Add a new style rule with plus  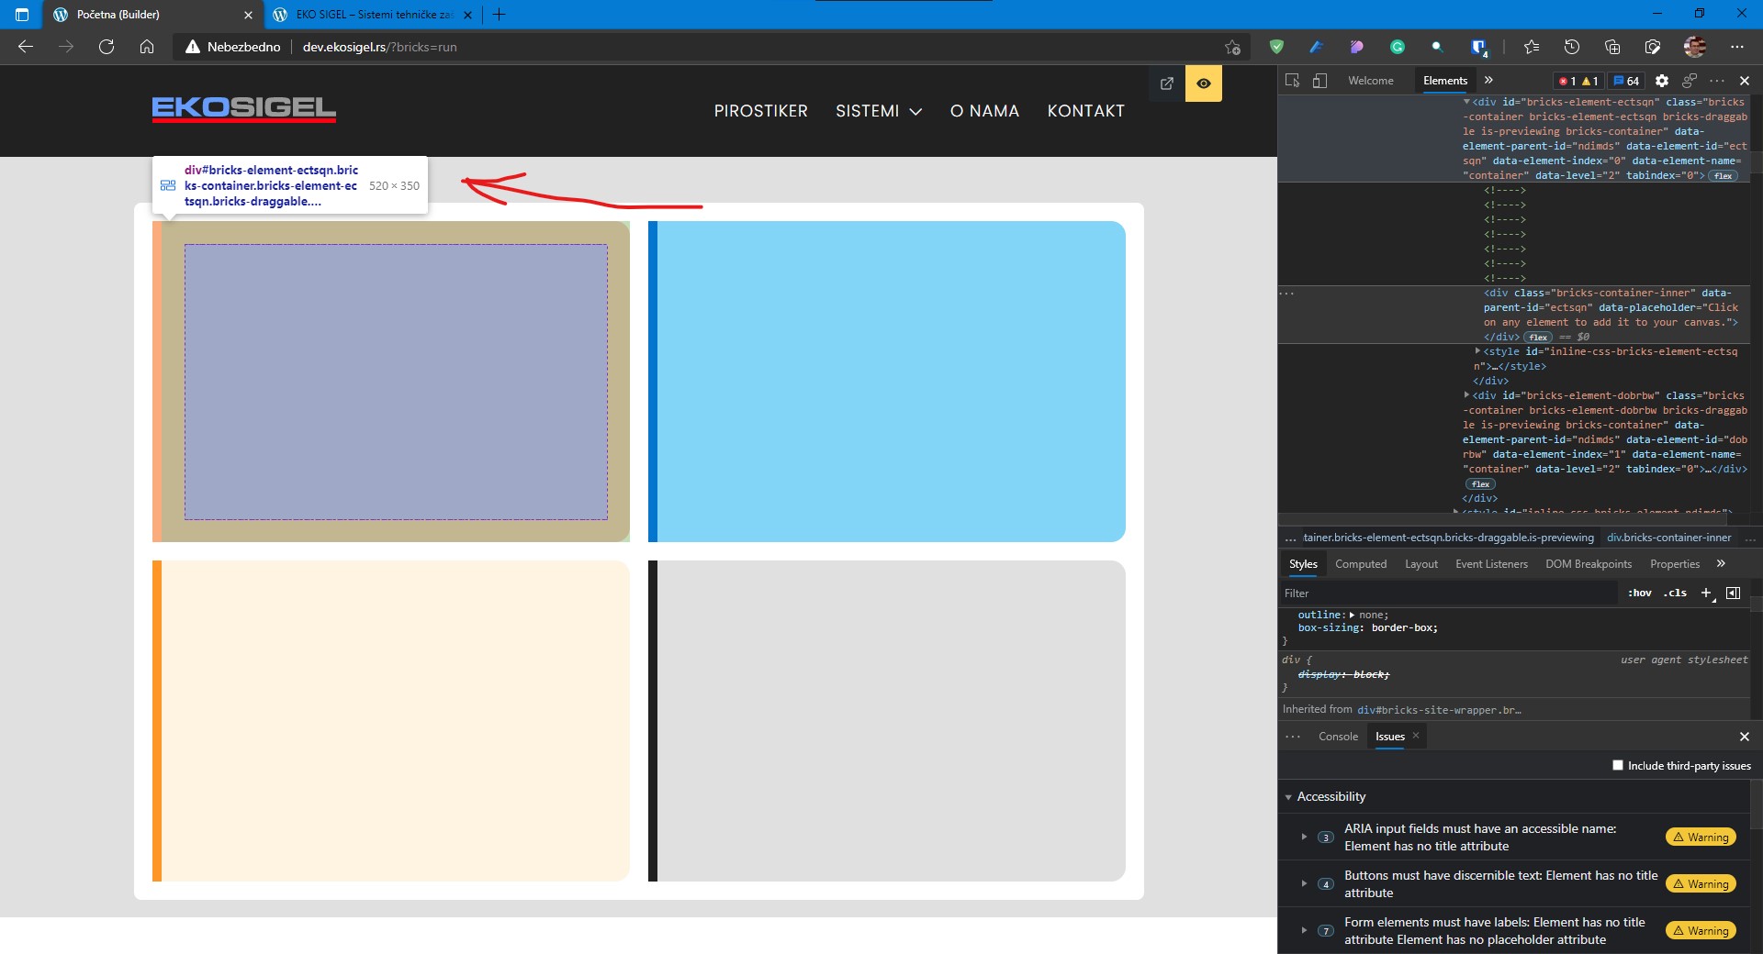(x=1706, y=593)
